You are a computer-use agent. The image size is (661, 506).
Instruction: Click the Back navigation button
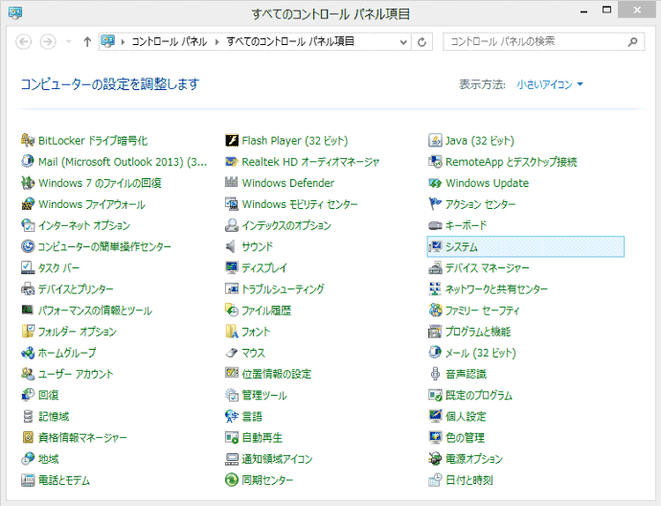(24, 42)
